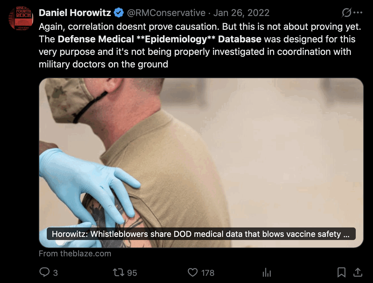Click the blue verified badge
This screenshot has height=283, width=373.
[x=118, y=13]
